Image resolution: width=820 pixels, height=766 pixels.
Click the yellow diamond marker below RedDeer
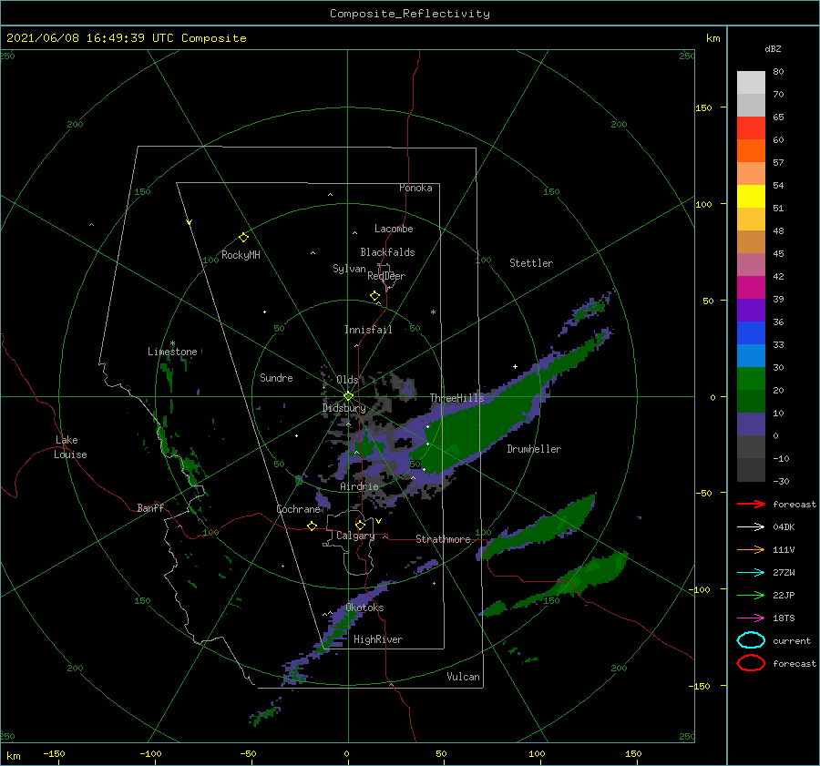point(375,296)
